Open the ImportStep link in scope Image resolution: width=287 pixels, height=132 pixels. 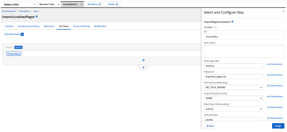pyautogui.click(x=14, y=54)
